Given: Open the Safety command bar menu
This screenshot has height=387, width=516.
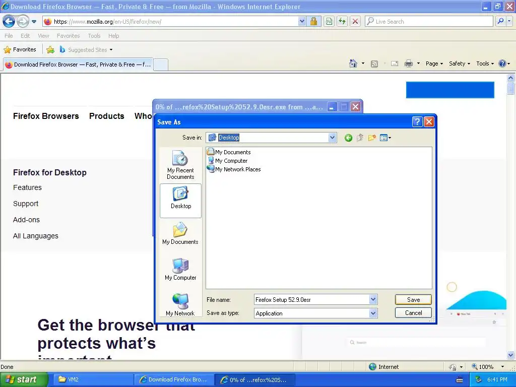Looking at the screenshot, I should coord(460,64).
